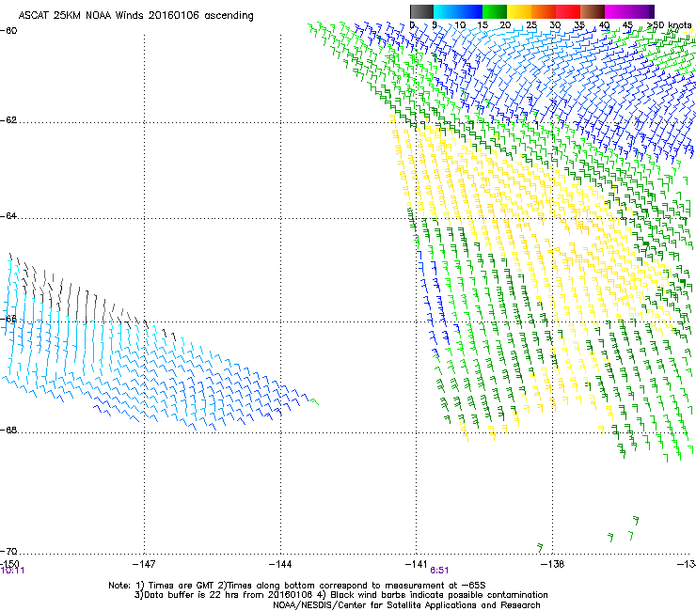This screenshot has width=696, height=611.
Task: Click the '40' legend scale label
Action: click(604, 25)
